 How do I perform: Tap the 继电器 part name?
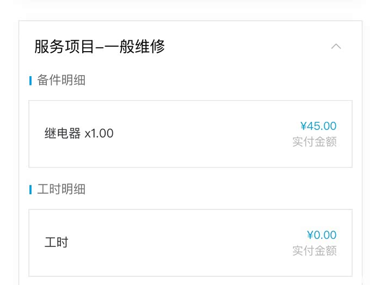(x=63, y=133)
